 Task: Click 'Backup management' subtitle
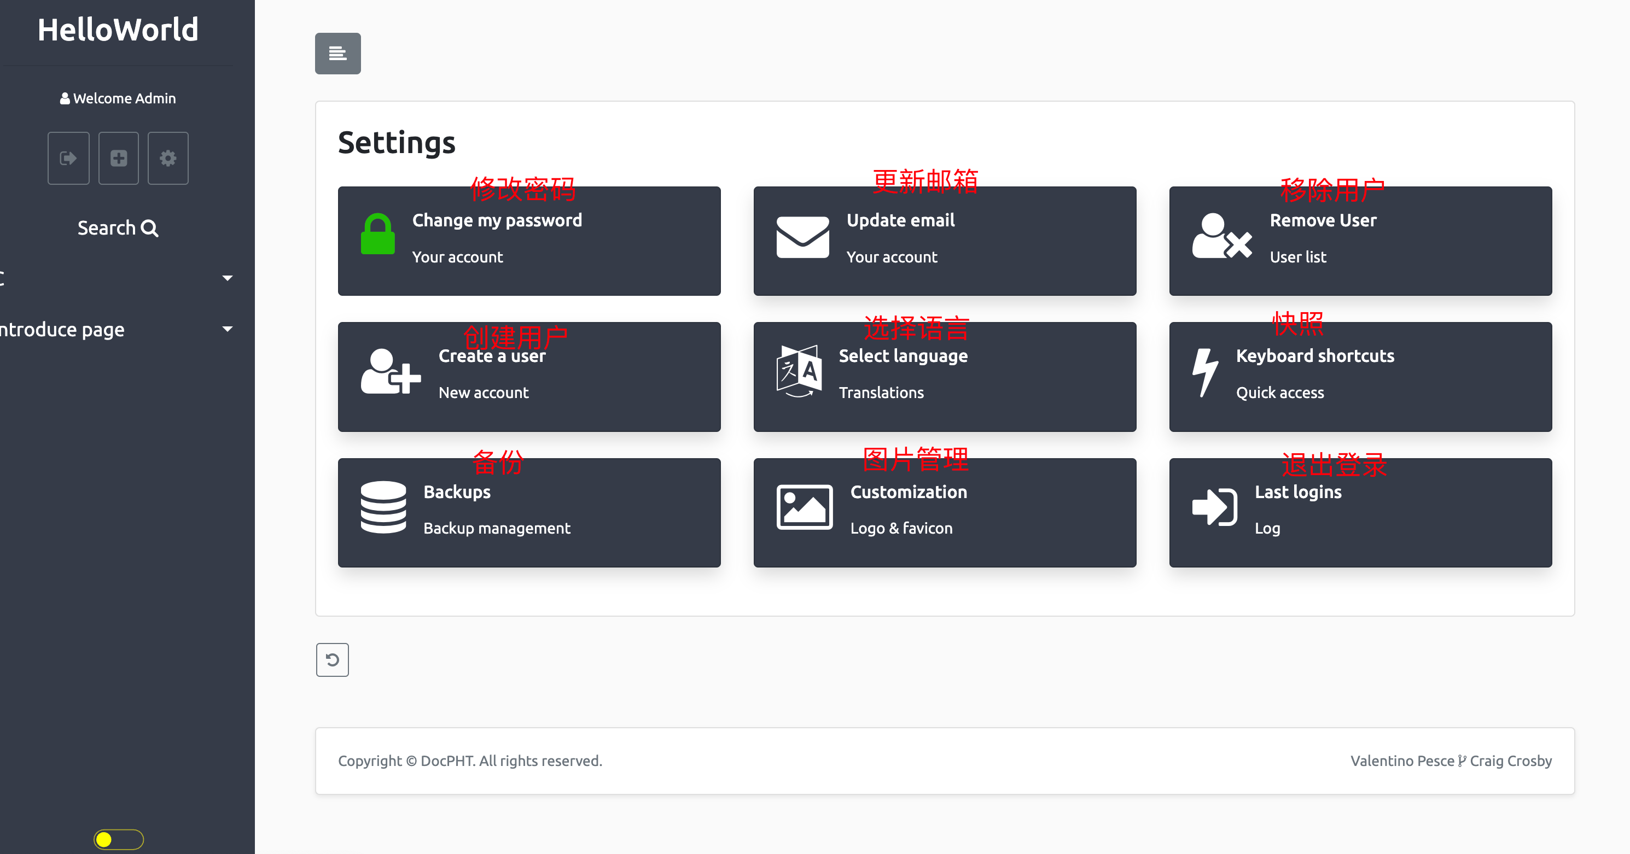coord(497,528)
